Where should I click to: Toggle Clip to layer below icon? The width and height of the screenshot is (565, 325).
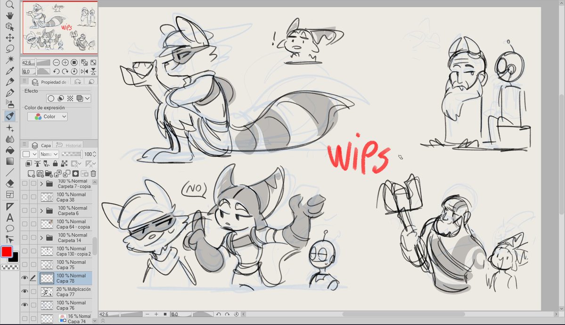coord(29,164)
